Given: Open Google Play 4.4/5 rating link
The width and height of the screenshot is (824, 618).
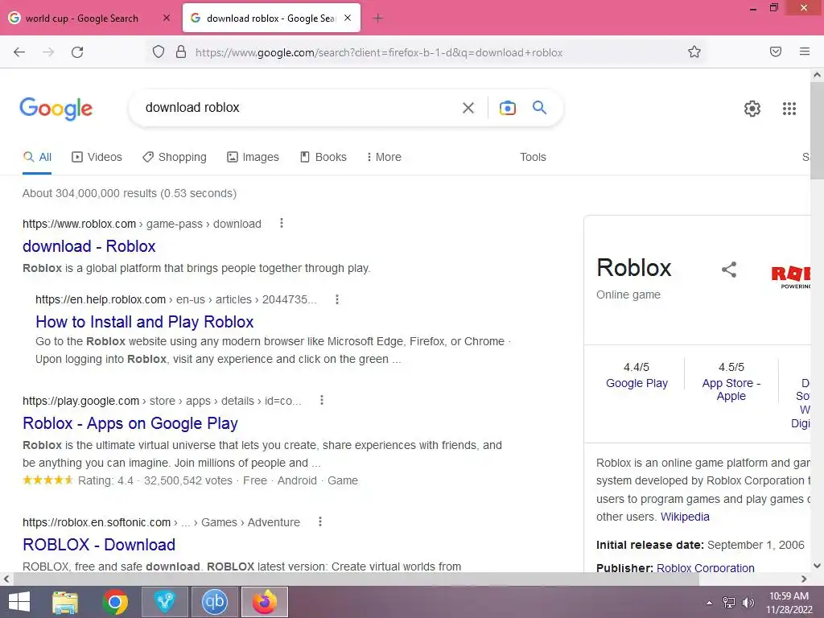Looking at the screenshot, I should [x=637, y=383].
